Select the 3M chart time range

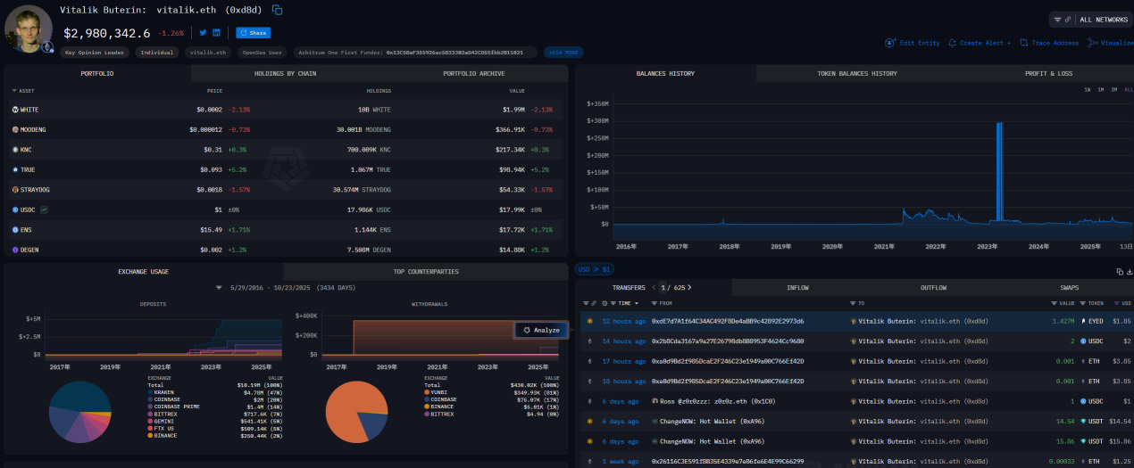tap(1113, 90)
